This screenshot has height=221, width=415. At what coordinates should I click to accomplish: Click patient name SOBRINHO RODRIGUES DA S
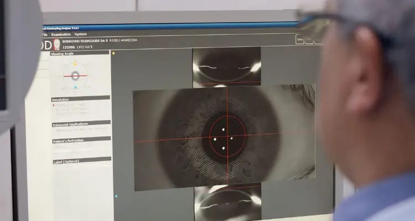(x=85, y=41)
